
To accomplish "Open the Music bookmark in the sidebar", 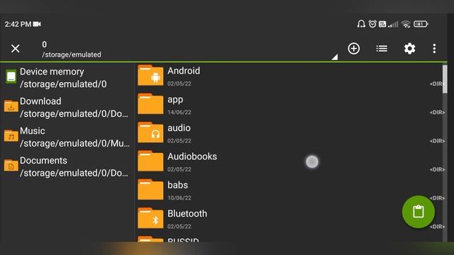I will click(x=67, y=137).
